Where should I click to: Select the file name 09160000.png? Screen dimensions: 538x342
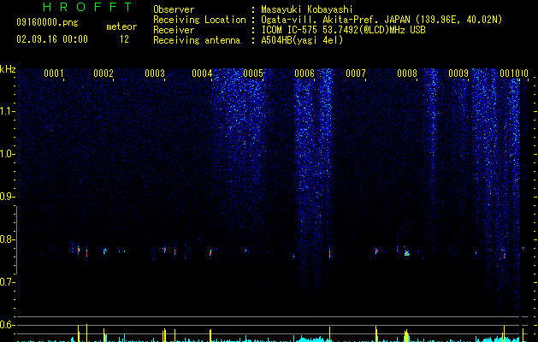47,23
